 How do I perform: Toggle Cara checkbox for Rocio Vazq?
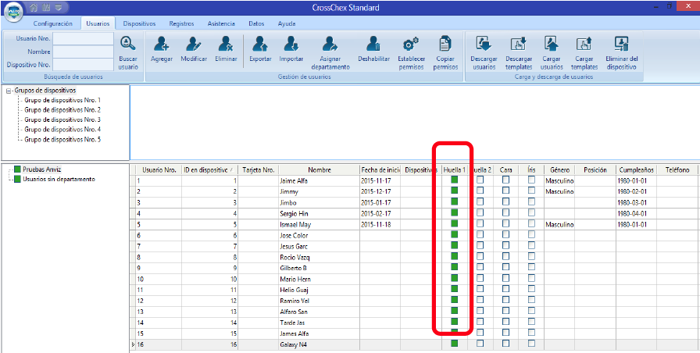point(505,256)
